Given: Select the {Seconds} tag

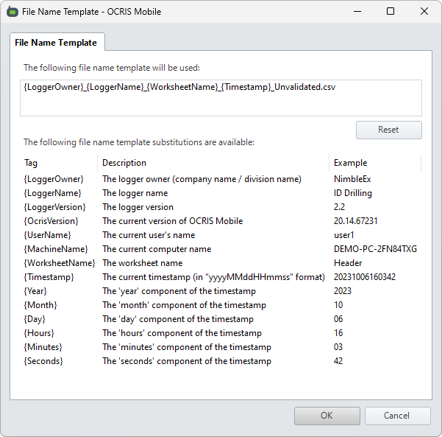Looking at the screenshot, I should tap(43, 361).
